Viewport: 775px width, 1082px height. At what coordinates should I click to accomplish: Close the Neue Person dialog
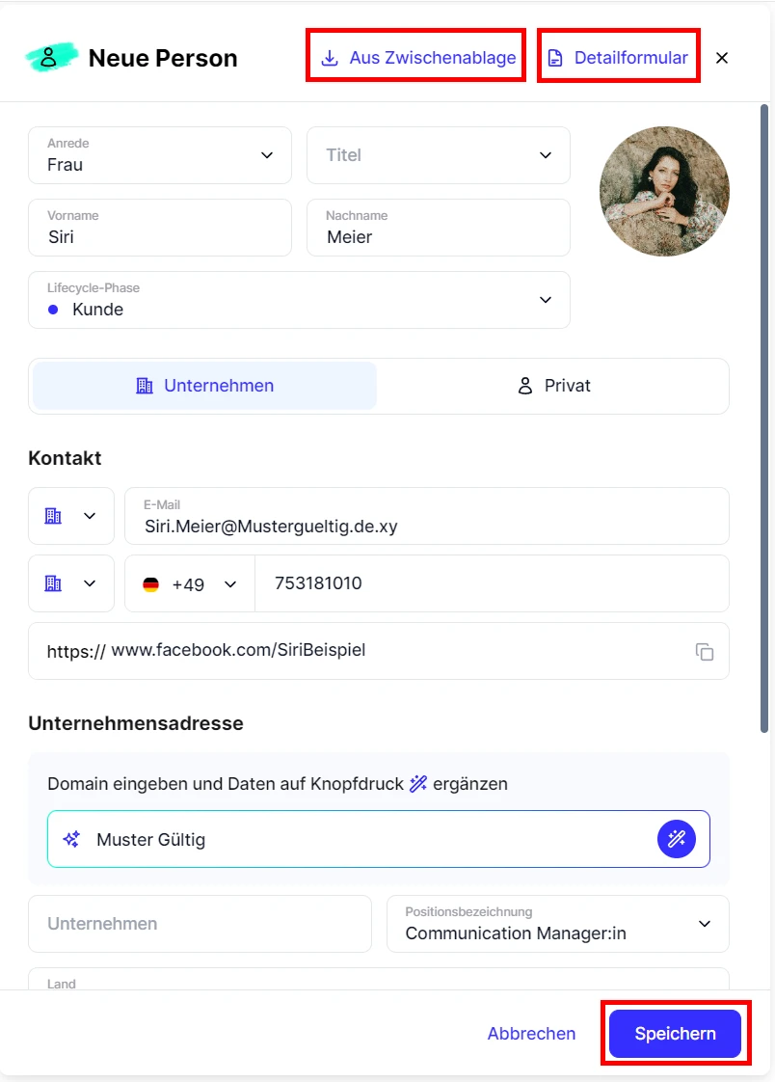(722, 58)
